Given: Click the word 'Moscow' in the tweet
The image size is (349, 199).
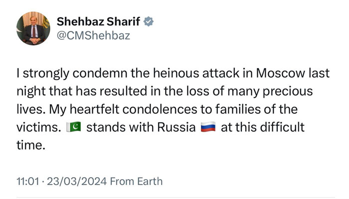Looking at the screenshot, I should pyautogui.click(x=276, y=73).
